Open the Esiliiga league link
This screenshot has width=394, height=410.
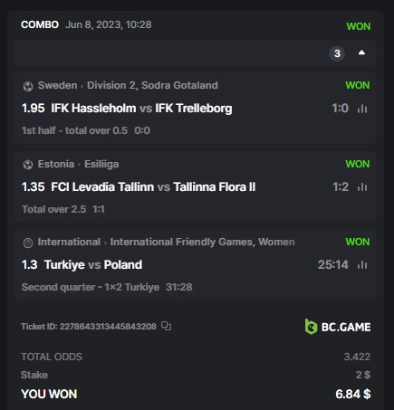[x=101, y=164]
